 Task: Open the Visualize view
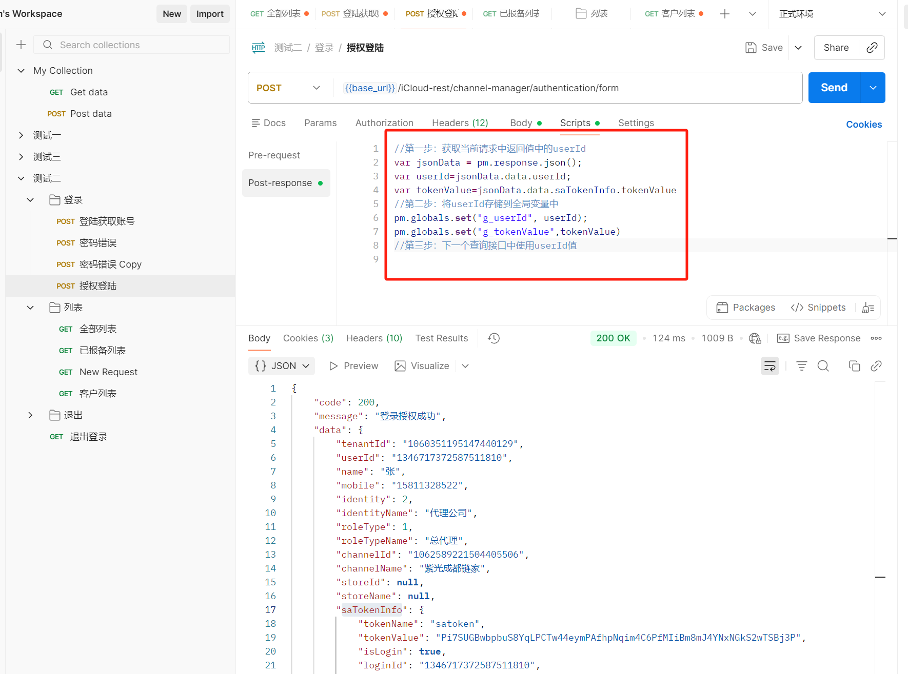(422, 366)
